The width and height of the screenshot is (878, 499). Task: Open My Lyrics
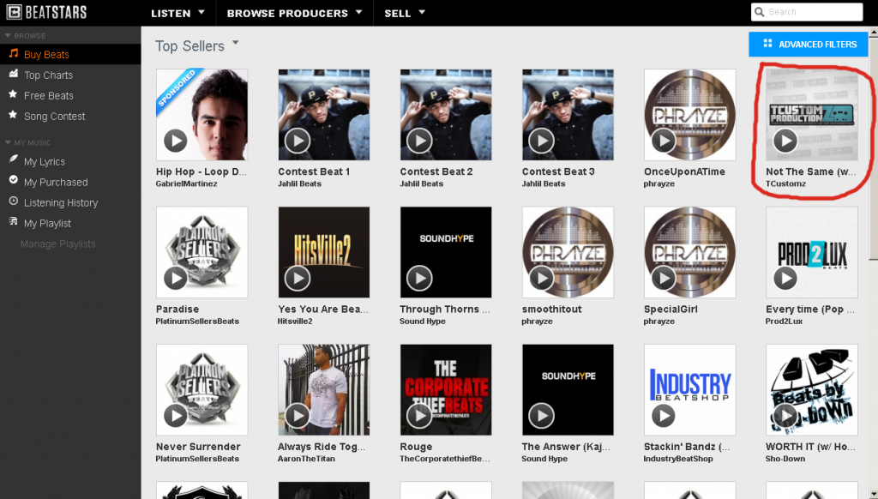tap(45, 162)
